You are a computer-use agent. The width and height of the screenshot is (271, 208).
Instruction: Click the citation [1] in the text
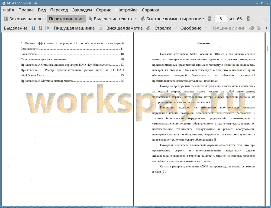[216, 140]
